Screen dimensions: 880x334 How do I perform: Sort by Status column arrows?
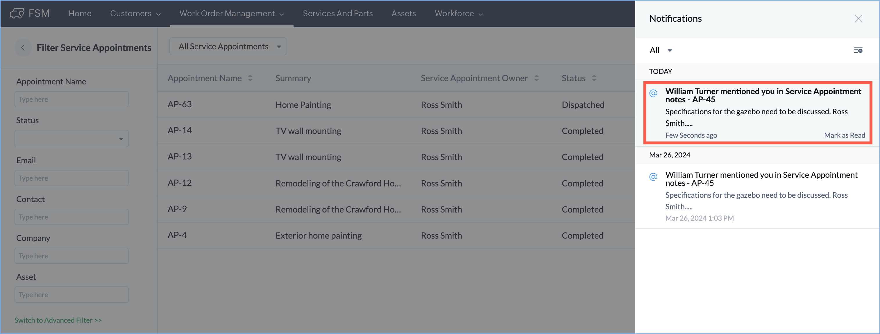point(594,78)
